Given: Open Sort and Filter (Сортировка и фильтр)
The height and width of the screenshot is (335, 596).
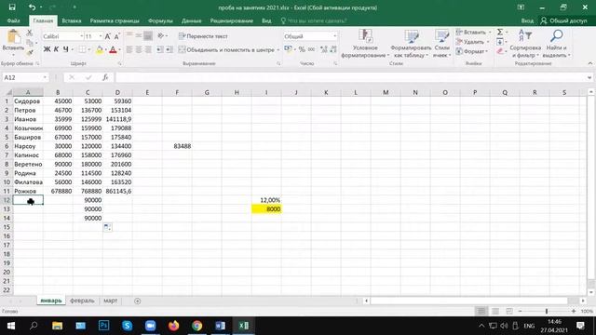Looking at the screenshot, I should (525, 44).
